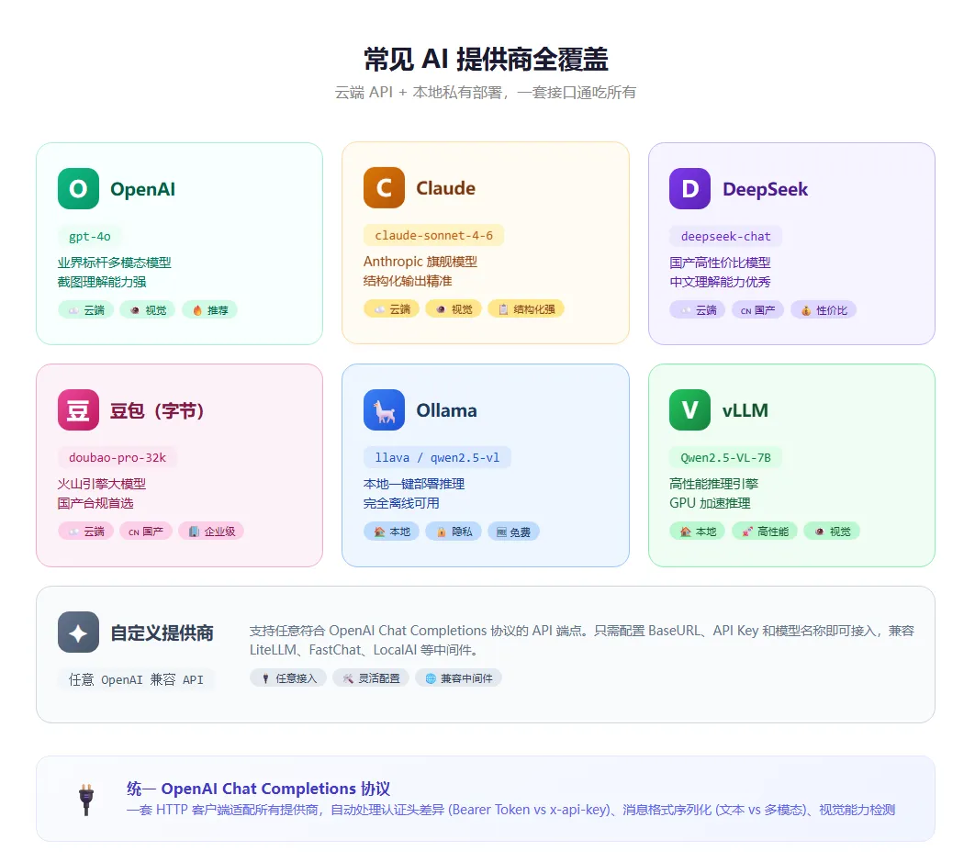Screen dimensions: 975x862
Task: Select the 隐私 tag on Ollama card
Action: point(454,532)
